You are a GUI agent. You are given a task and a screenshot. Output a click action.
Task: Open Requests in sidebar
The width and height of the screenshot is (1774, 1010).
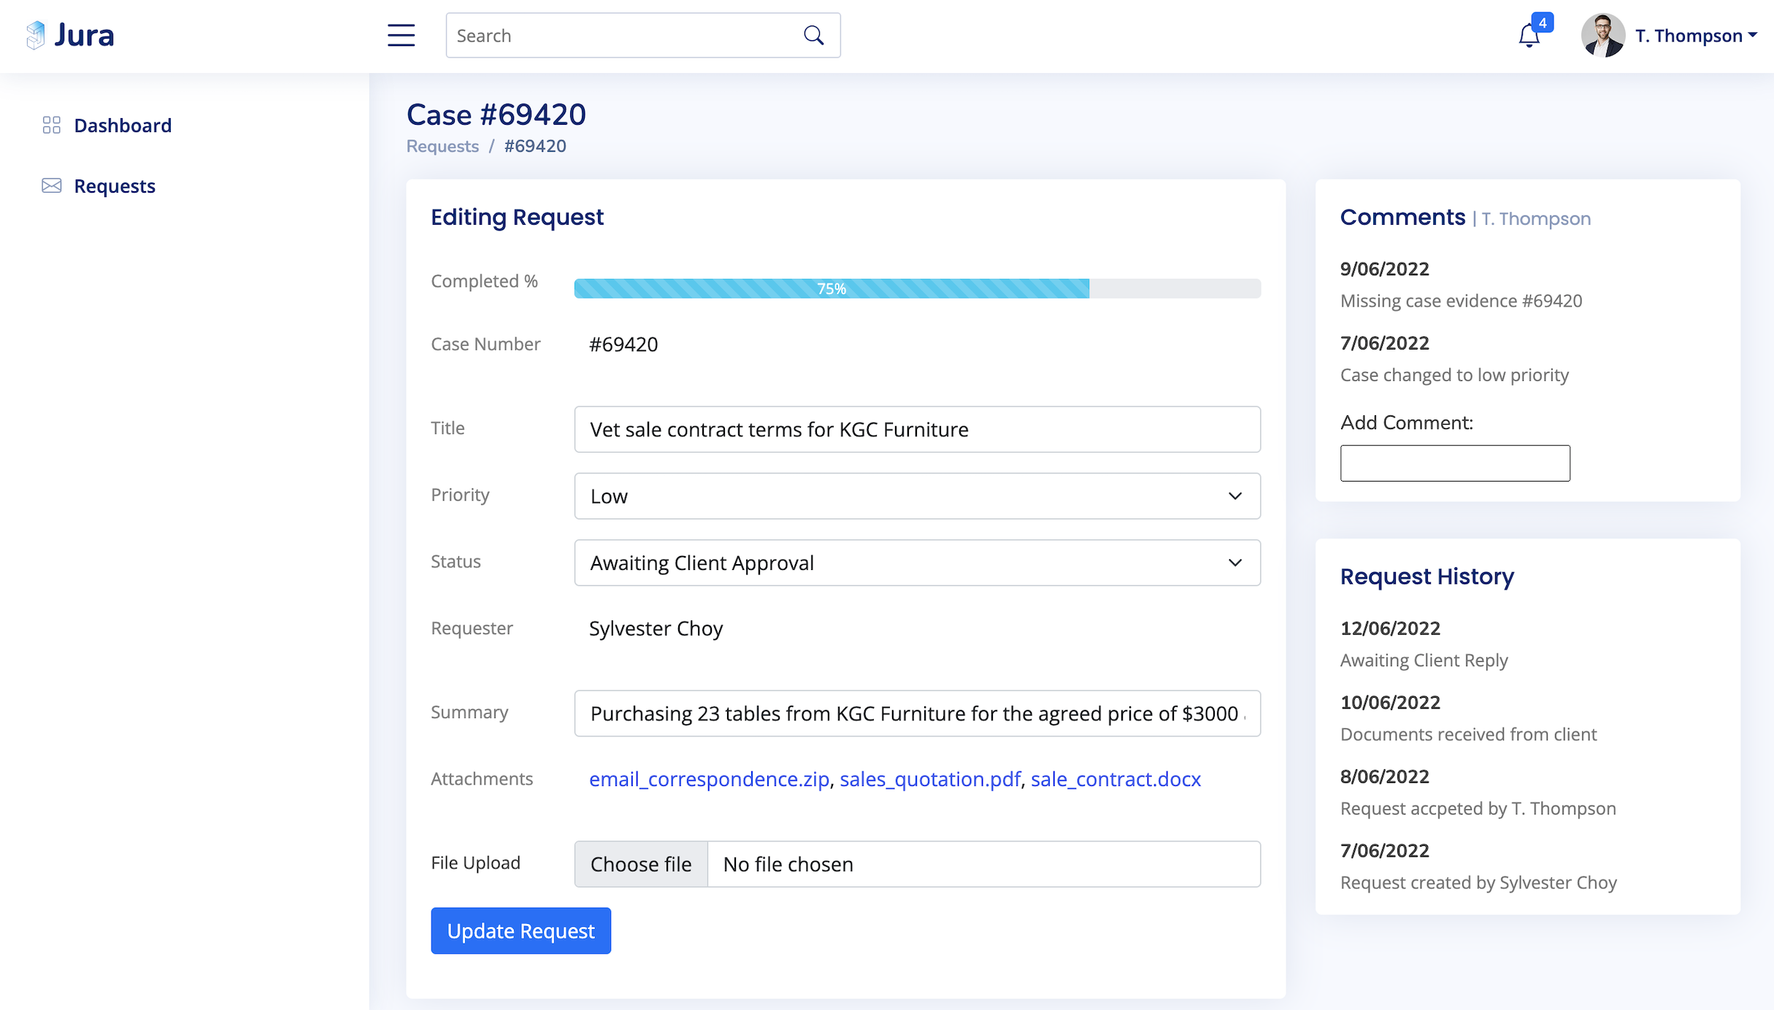[x=115, y=186]
